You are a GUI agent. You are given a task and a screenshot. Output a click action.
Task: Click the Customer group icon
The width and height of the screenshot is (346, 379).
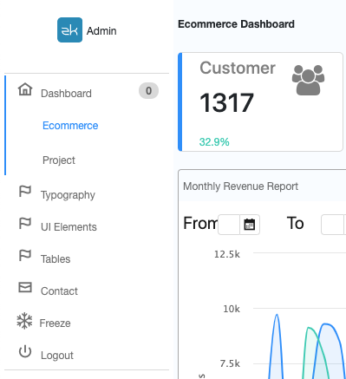(x=308, y=80)
